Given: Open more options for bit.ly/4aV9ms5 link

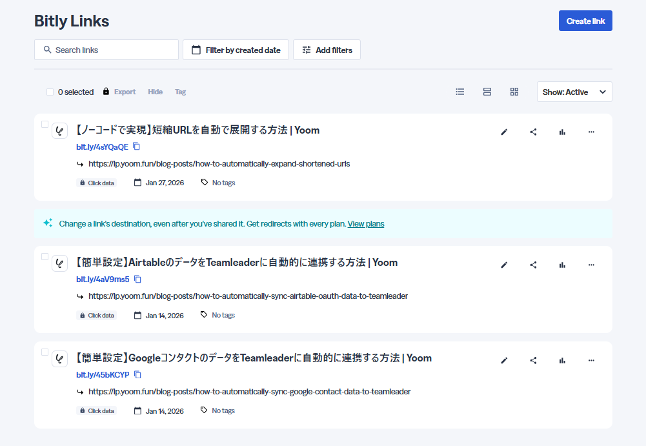Looking at the screenshot, I should coord(591,265).
